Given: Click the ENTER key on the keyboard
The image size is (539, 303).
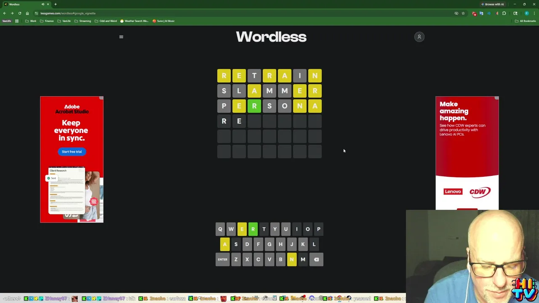Looking at the screenshot, I should [222, 259].
